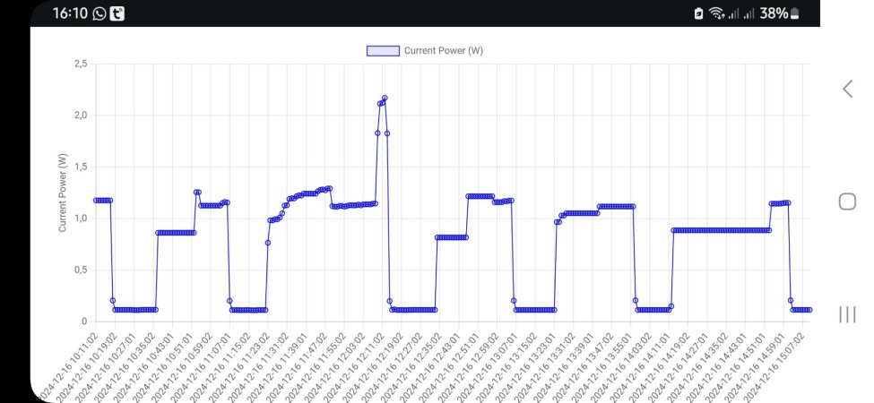Tap the notification icon right of WhatsApp
This screenshot has height=403, width=874.
pyautogui.click(x=117, y=13)
